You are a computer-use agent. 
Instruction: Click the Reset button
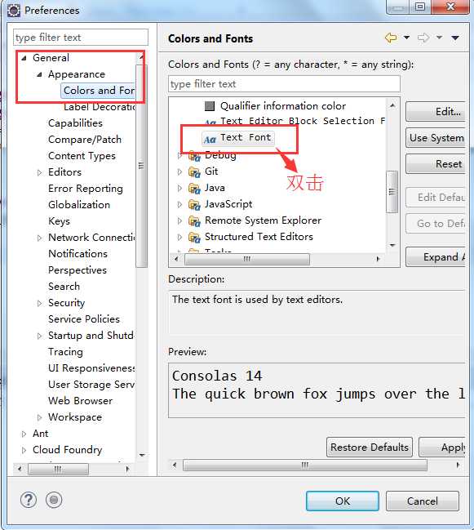coord(436,164)
